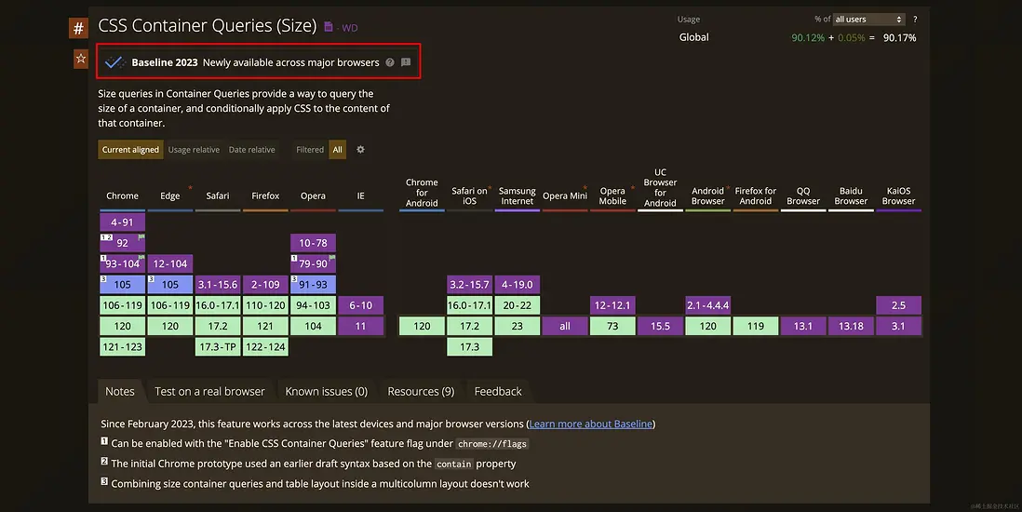Open the WD spec document icon
Image resolution: width=1022 pixels, height=512 pixels.
point(329,27)
